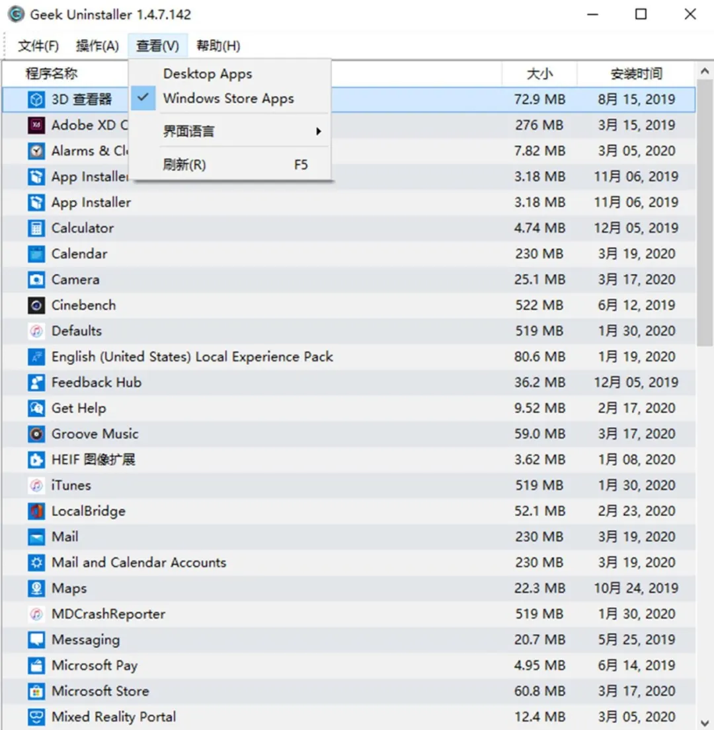Screen dimensions: 714x730
Task: Click the scrollbar down arrow
Action: tap(705, 723)
